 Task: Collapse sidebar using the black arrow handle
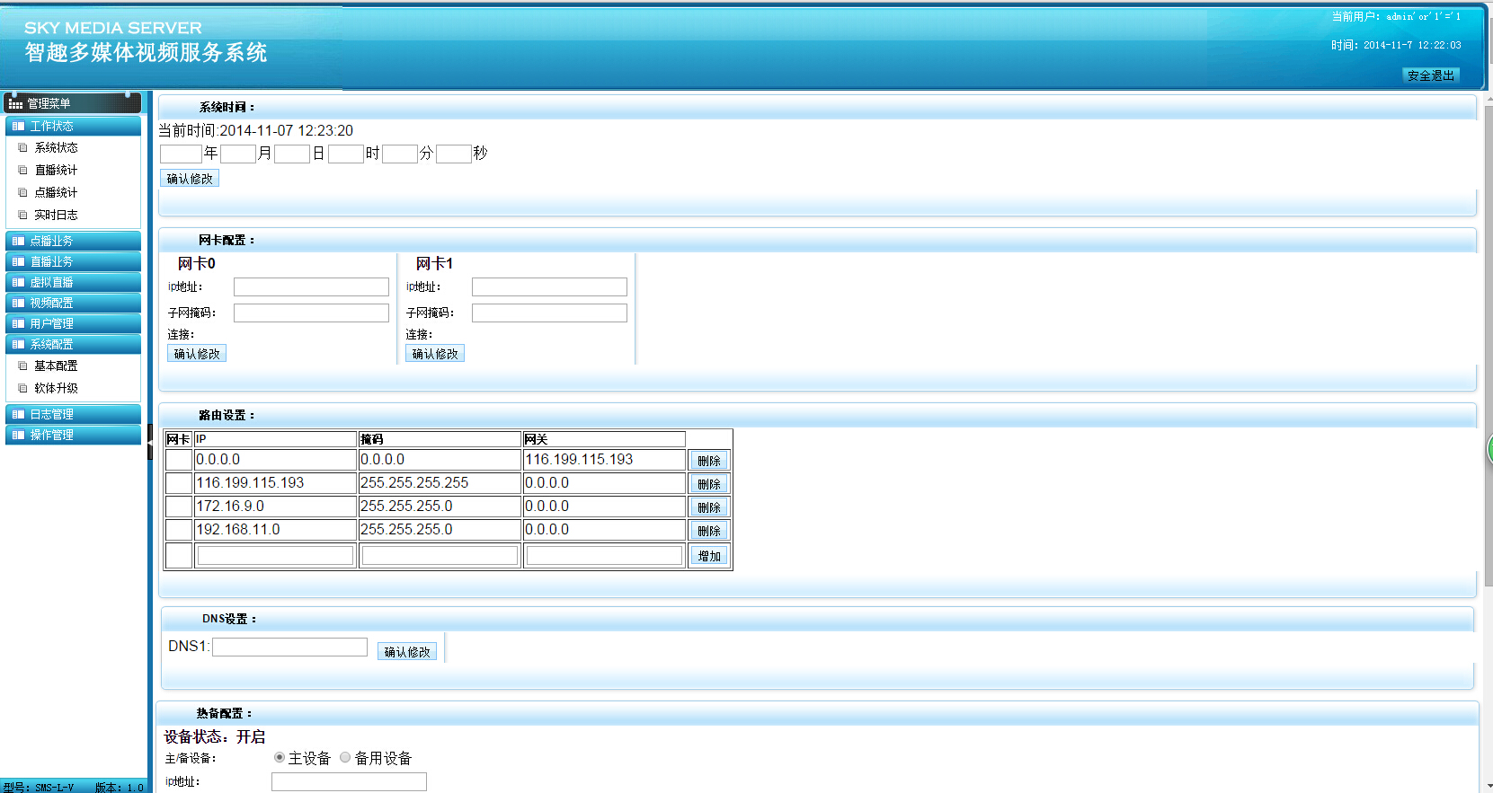point(150,442)
